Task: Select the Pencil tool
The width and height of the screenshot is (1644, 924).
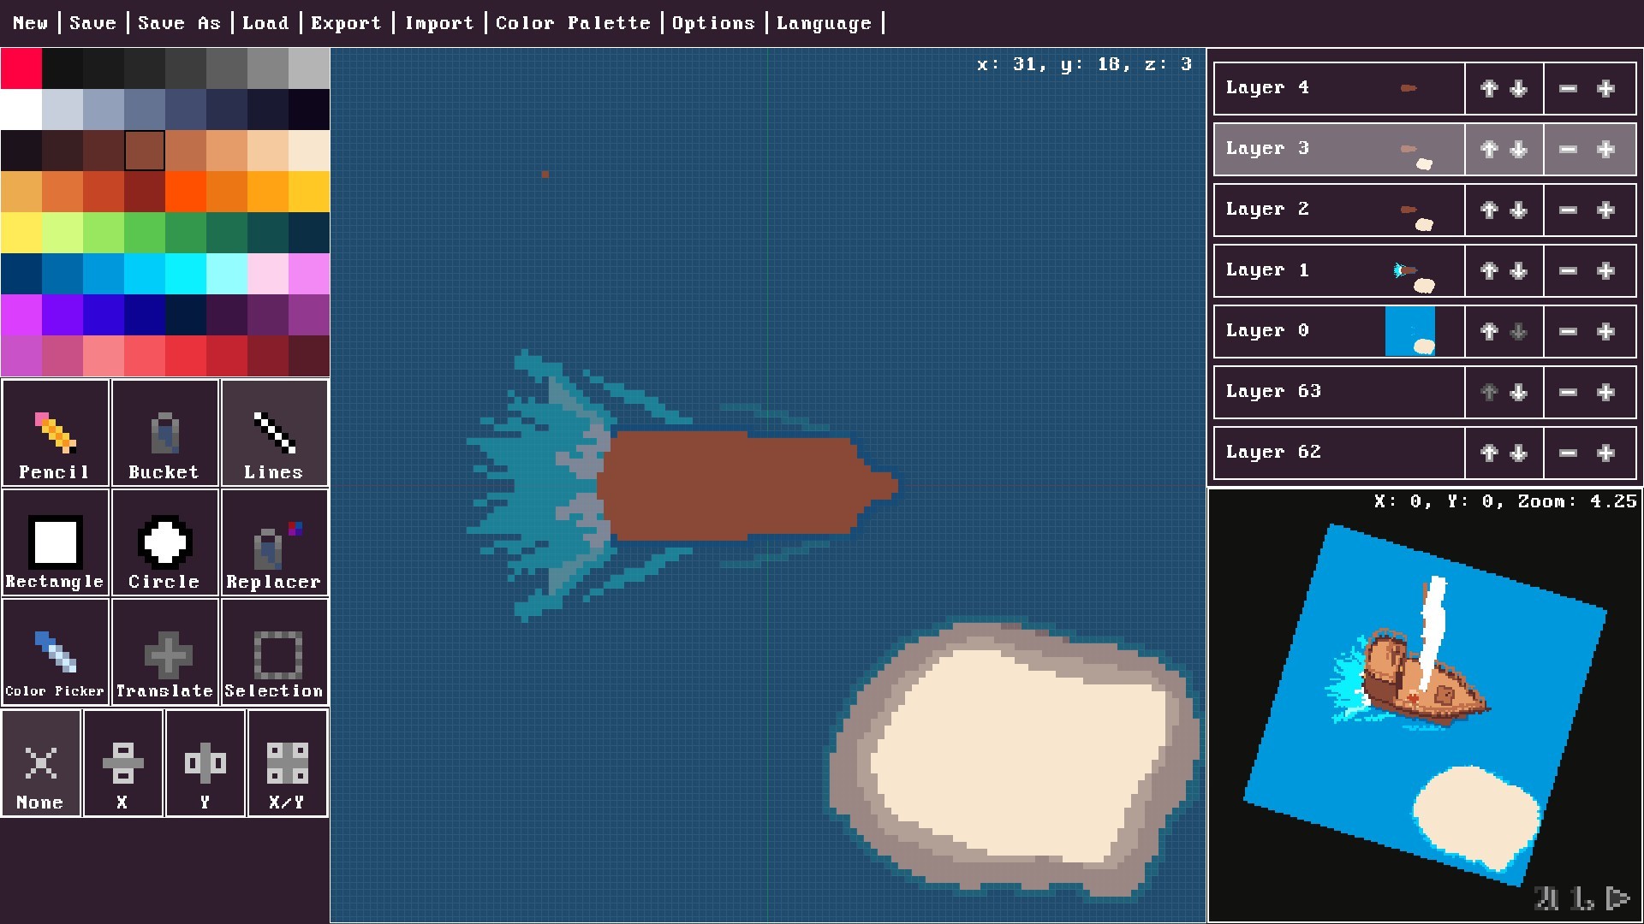Action: click(x=54, y=434)
